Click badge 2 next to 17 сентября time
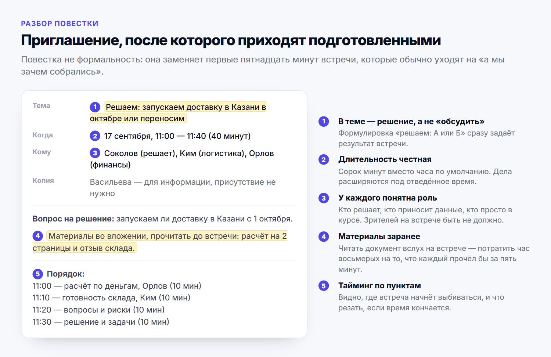The height and width of the screenshot is (357, 551). tap(95, 136)
